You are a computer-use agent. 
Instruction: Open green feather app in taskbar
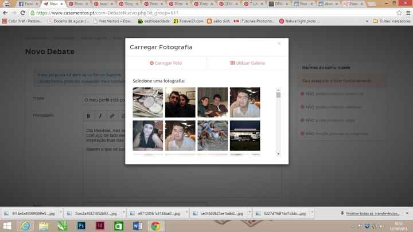63,226
